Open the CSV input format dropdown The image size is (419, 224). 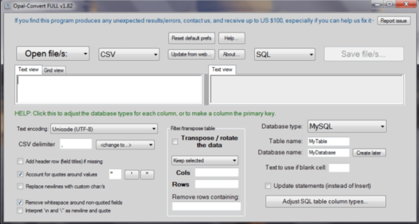(129, 54)
